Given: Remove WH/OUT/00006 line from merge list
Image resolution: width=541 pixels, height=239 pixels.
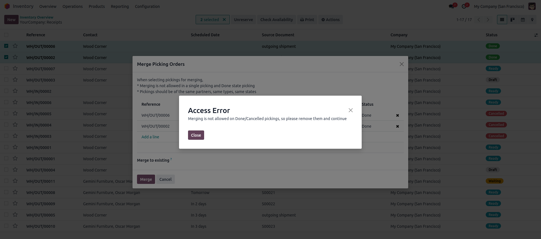Looking at the screenshot, I should click(398, 115).
